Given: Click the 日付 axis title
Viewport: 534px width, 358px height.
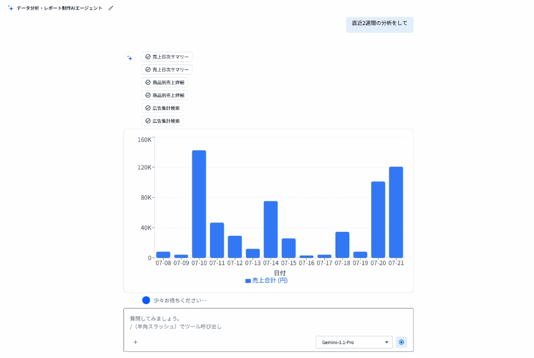Looking at the screenshot, I should [x=280, y=273].
